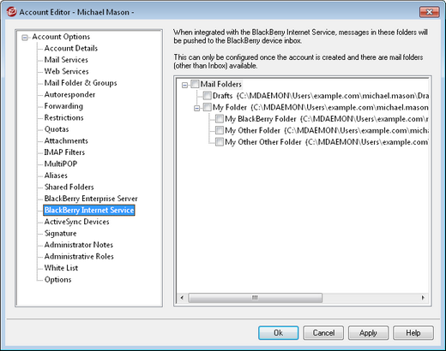Select BlackBerry Internet Service item
Image resolution: width=446 pixels, height=351 pixels.
tap(89, 210)
